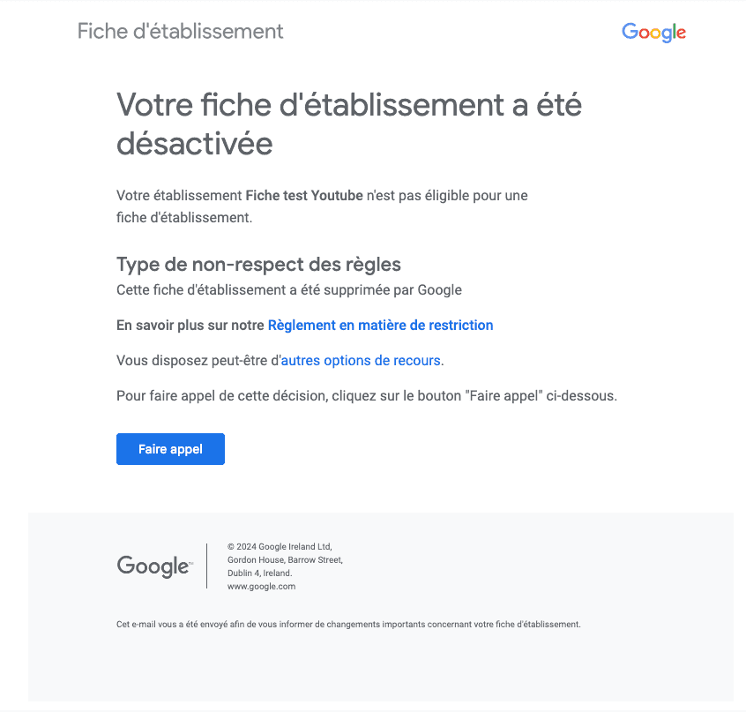The width and height of the screenshot is (746, 712).
Task: Click the Pour faire appel de cette décision sentence
Action: pos(366,396)
